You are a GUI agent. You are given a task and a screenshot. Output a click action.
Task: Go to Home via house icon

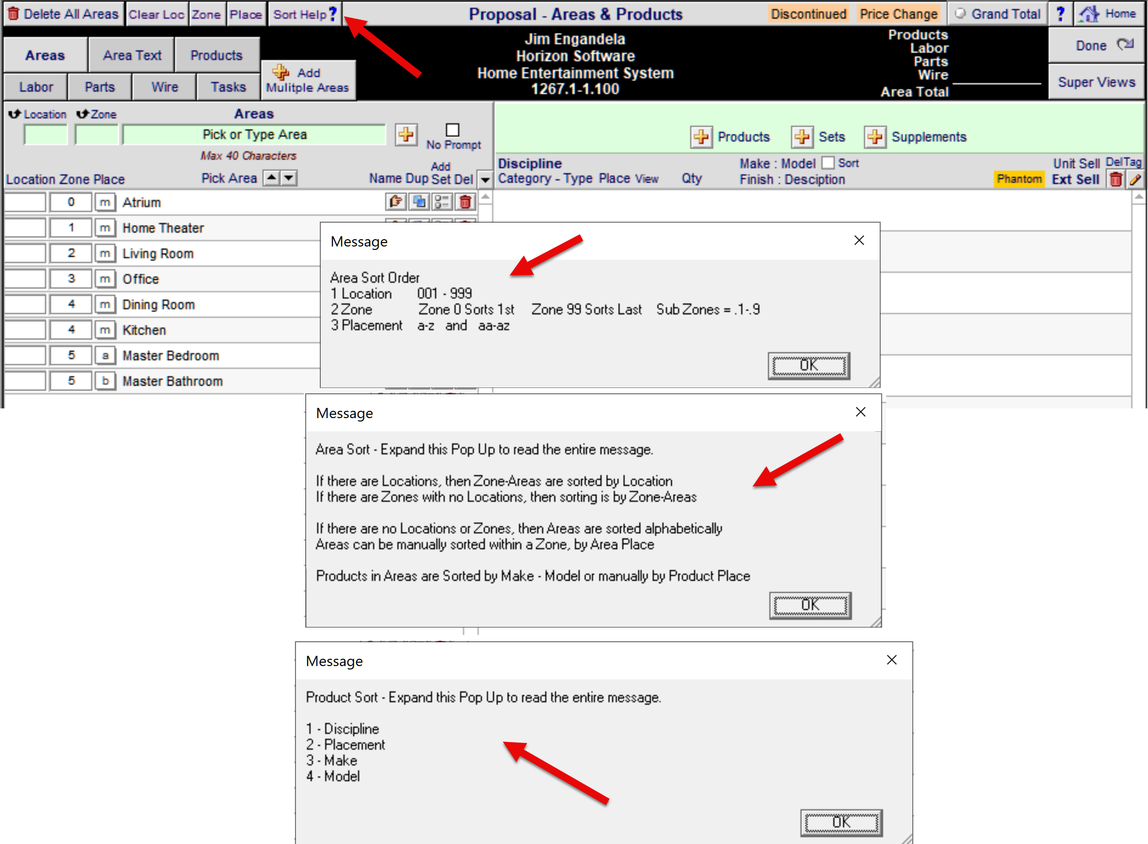(1109, 14)
